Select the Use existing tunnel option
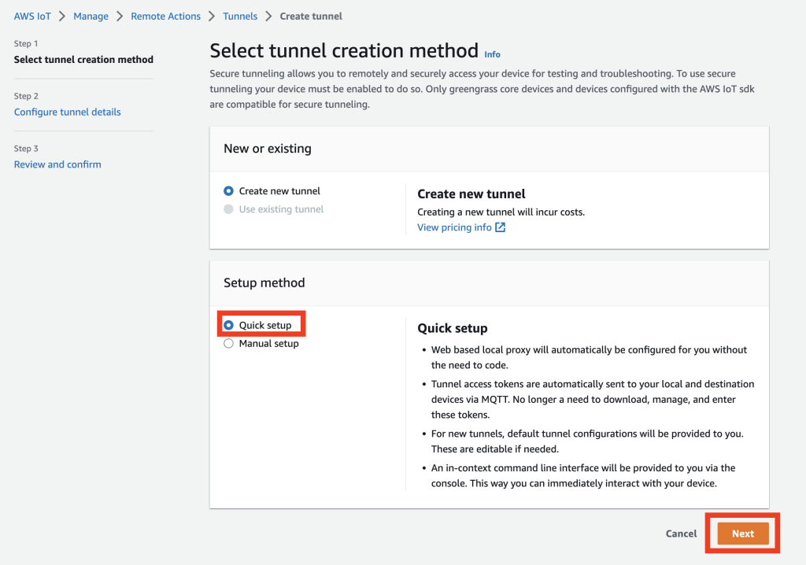806x565 pixels. point(228,209)
